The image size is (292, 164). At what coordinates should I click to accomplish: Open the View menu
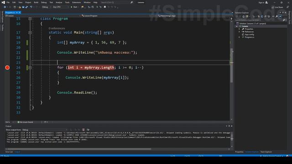point(20,2)
